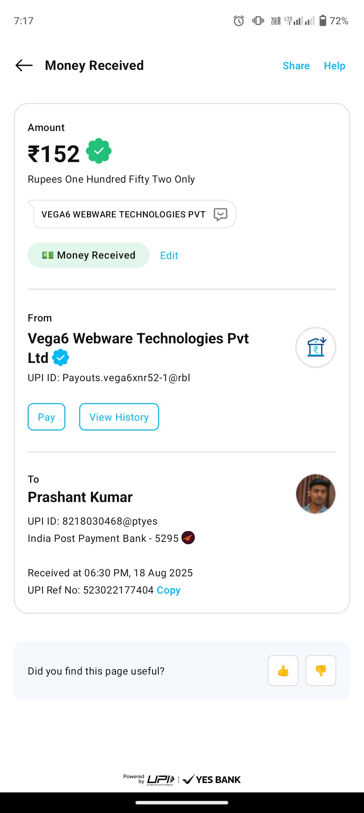Tap Prashant Kumar's profile photo
The width and height of the screenshot is (364, 813).
point(315,494)
